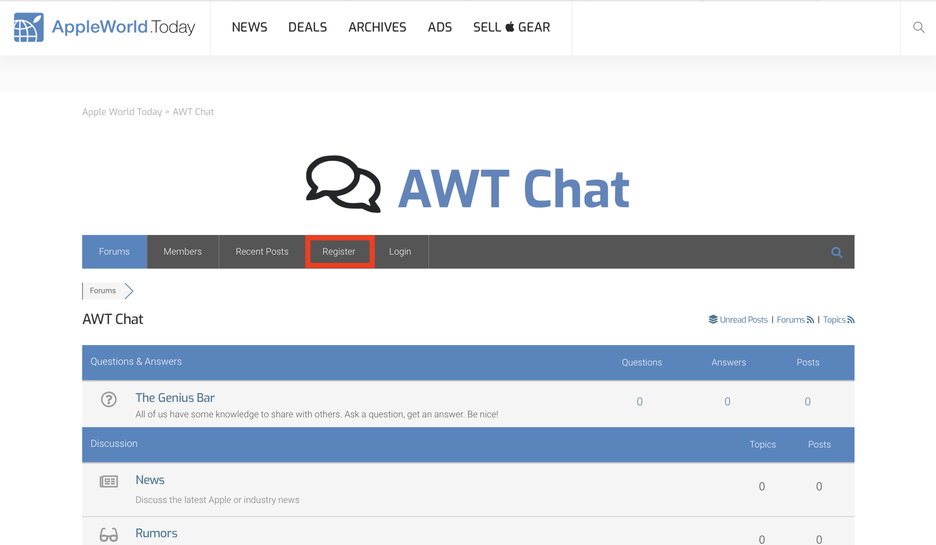
Task: Select the Forums tab
Action: (114, 252)
